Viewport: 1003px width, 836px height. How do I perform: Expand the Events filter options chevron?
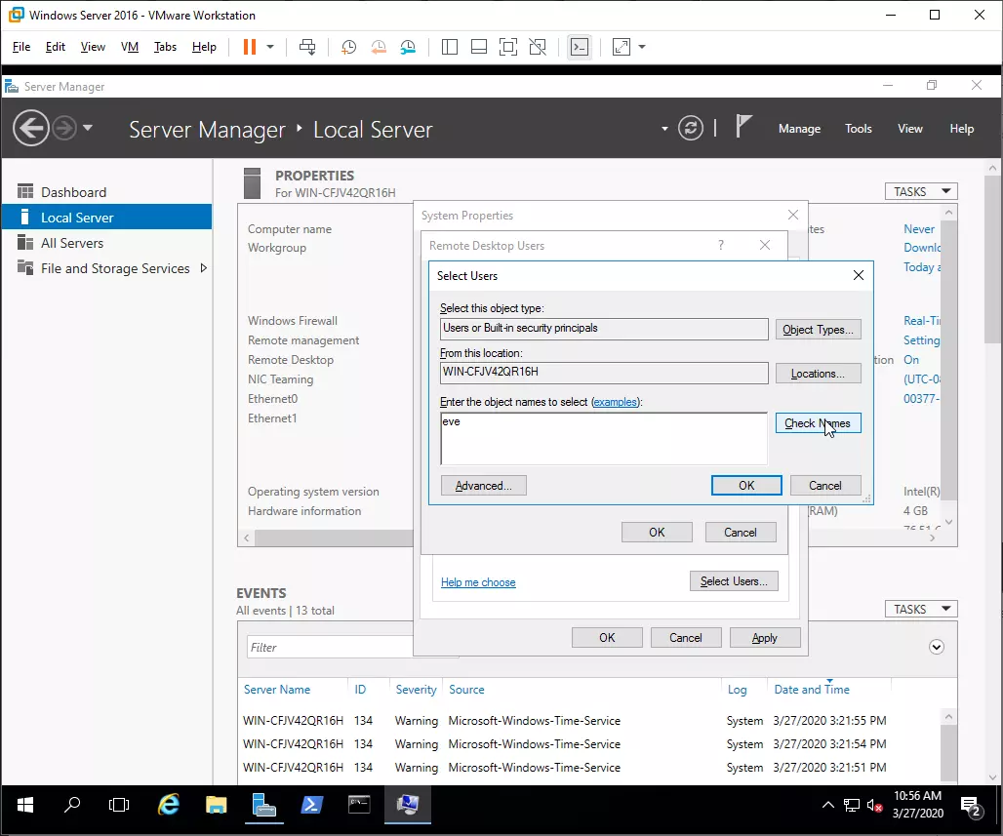coord(937,647)
